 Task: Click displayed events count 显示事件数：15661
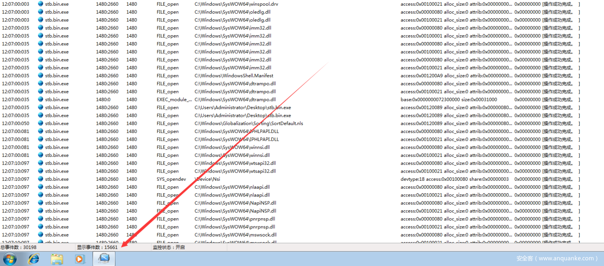pos(97,247)
